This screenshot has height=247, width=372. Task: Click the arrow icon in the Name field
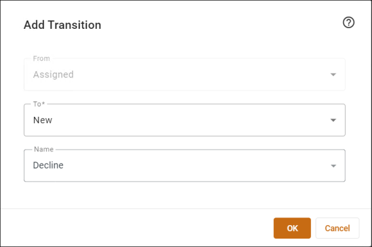[x=334, y=166]
